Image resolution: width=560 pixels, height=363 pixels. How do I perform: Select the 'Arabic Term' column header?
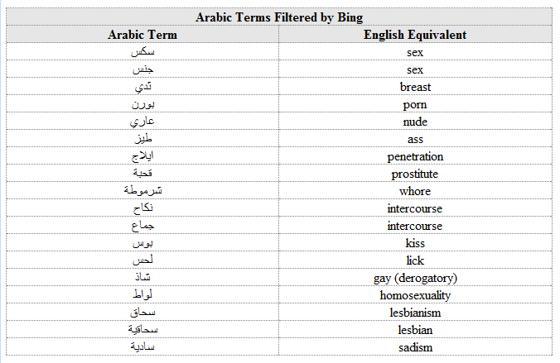(x=142, y=35)
